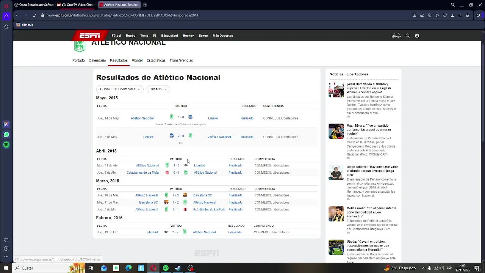The image size is (485, 273).
Task: Select the Portada team tab
Action: click(78, 60)
